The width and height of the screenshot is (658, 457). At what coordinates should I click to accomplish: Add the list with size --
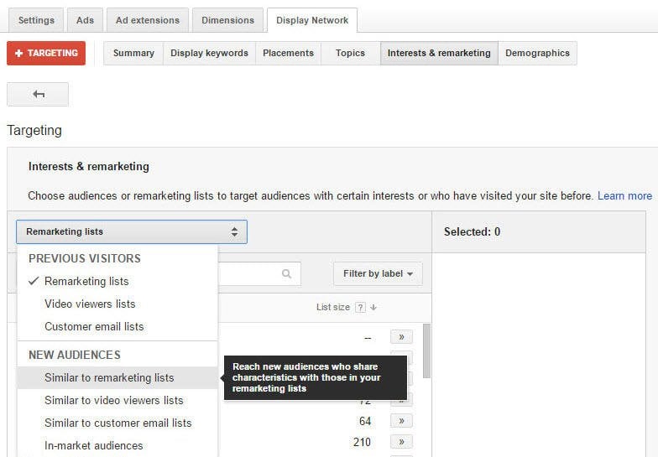coord(401,337)
